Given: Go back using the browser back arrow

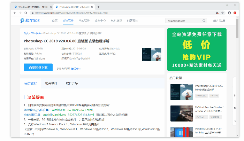Looking at the screenshot, I should click(x=15, y=13).
